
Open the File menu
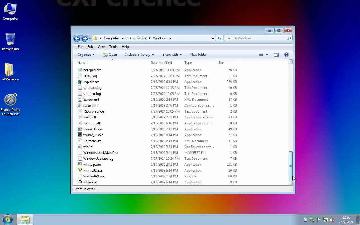tap(80, 47)
